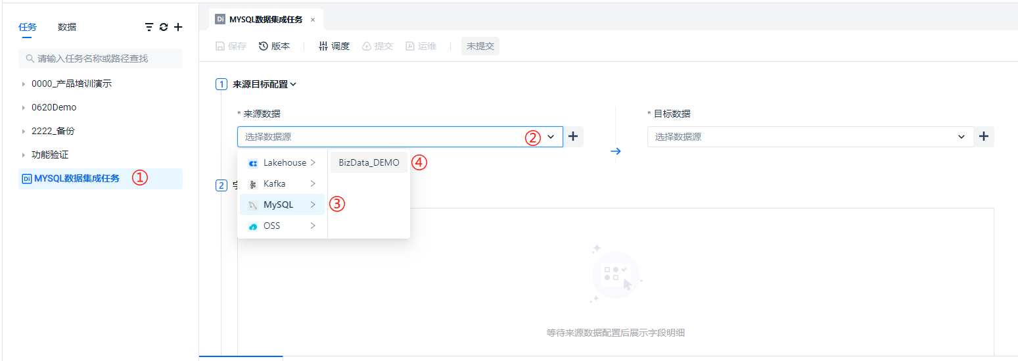The height and width of the screenshot is (361, 1018).
Task: Switch to the 数据 tab
Action: point(66,27)
